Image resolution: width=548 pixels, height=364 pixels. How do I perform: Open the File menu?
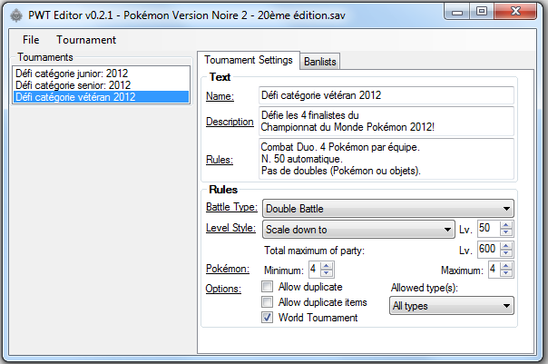click(31, 40)
